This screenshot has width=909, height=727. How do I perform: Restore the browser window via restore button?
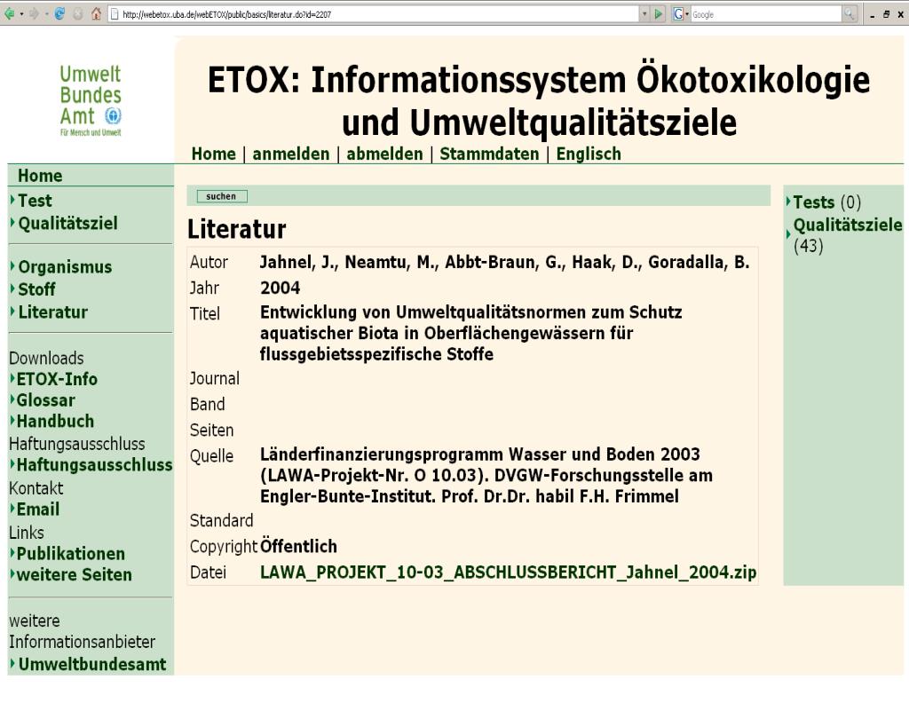(x=886, y=14)
